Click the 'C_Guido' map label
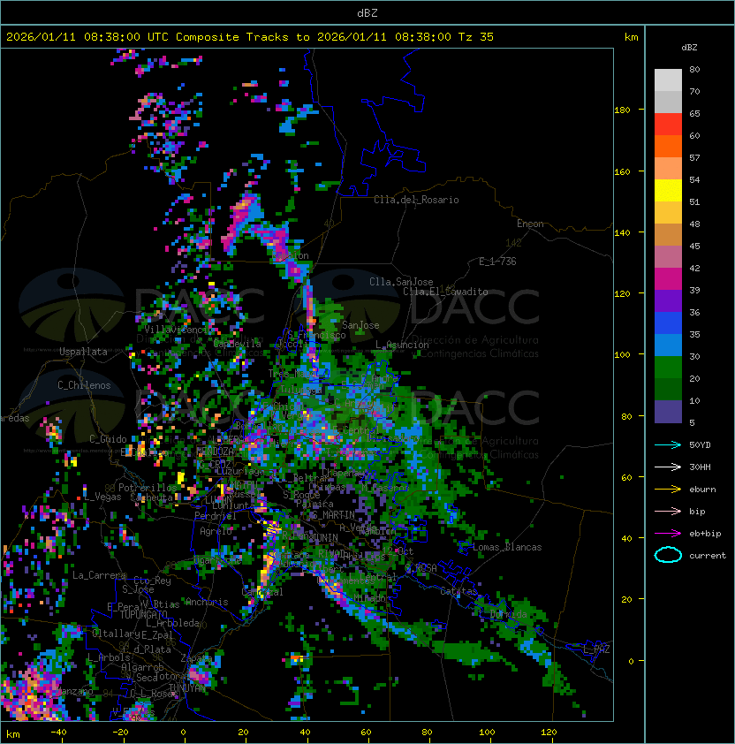735x744 pixels. point(108,439)
